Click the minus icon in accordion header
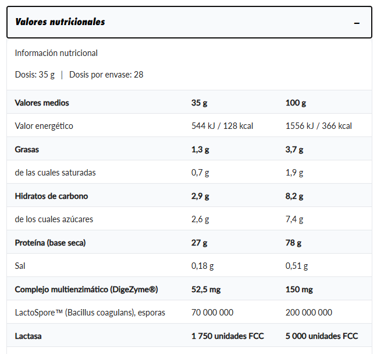This screenshot has width=377, height=354. point(357,23)
